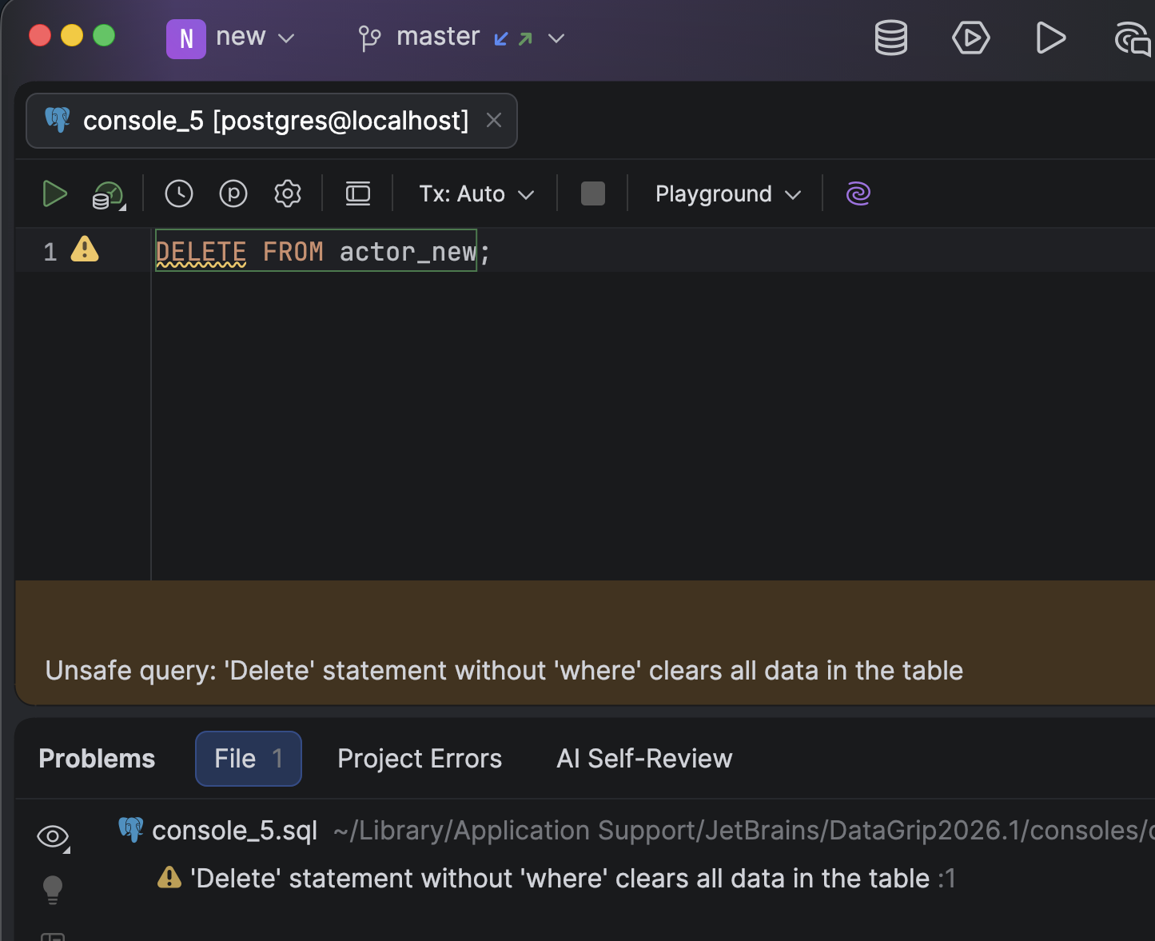Close the console_5 editor tab
The image size is (1155, 941).
pyautogui.click(x=494, y=120)
